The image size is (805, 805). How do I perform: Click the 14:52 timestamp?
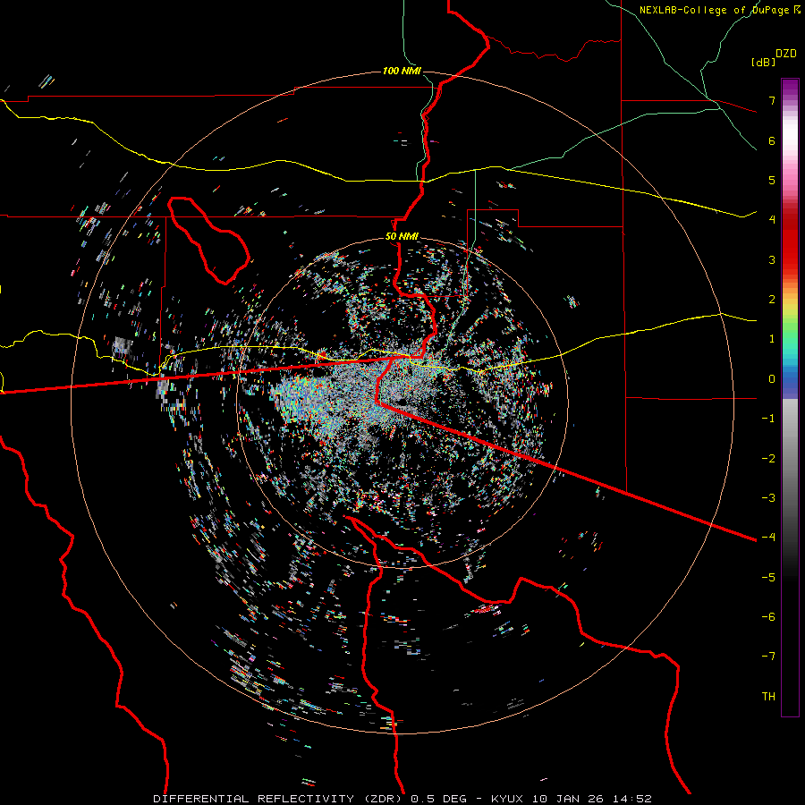click(x=631, y=799)
